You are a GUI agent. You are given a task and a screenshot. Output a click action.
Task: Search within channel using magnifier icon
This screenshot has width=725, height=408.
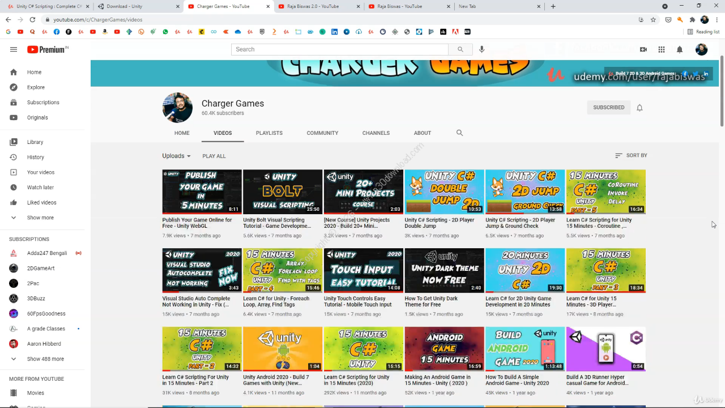[459, 133]
